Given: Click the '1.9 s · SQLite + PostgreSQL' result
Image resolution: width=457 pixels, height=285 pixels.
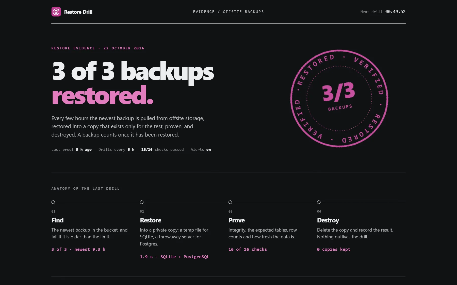Looking at the screenshot, I should point(174,257).
